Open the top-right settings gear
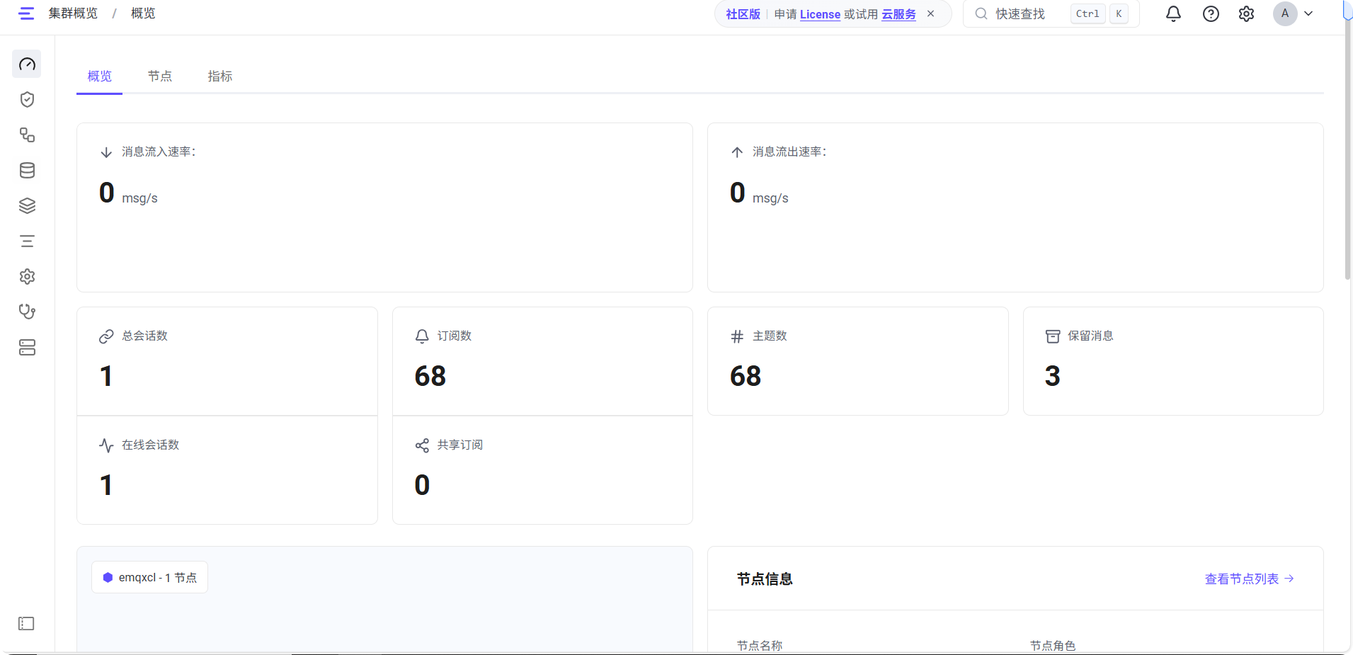Screen dimensions: 1353x655 coord(1246,13)
